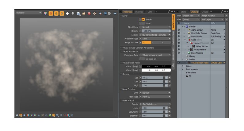Click the gray octagon stop render icon
Screen dimensions: 244x131
pyautogui.click(x=109, y=13)
